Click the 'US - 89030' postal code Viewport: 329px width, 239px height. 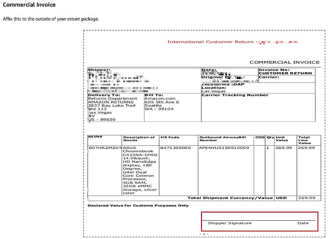point(102,119)
